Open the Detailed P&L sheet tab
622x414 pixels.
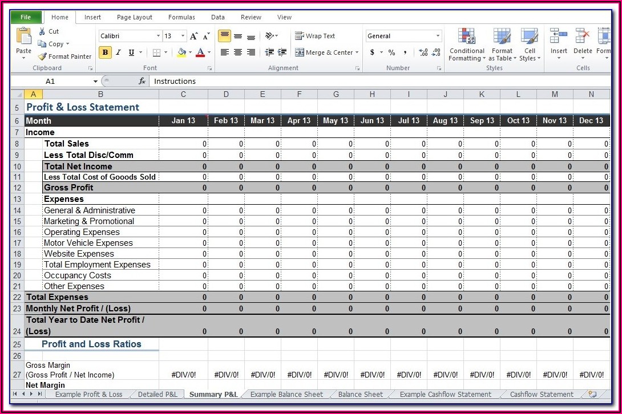point(157,394)
